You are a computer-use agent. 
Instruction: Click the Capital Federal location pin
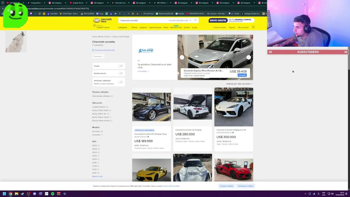pos(94,26)
